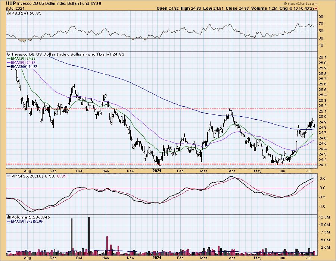Click the 26.1 price axis label
Image resolution: width=336 pixels, height=261 pixels.
tap(323, 57)
